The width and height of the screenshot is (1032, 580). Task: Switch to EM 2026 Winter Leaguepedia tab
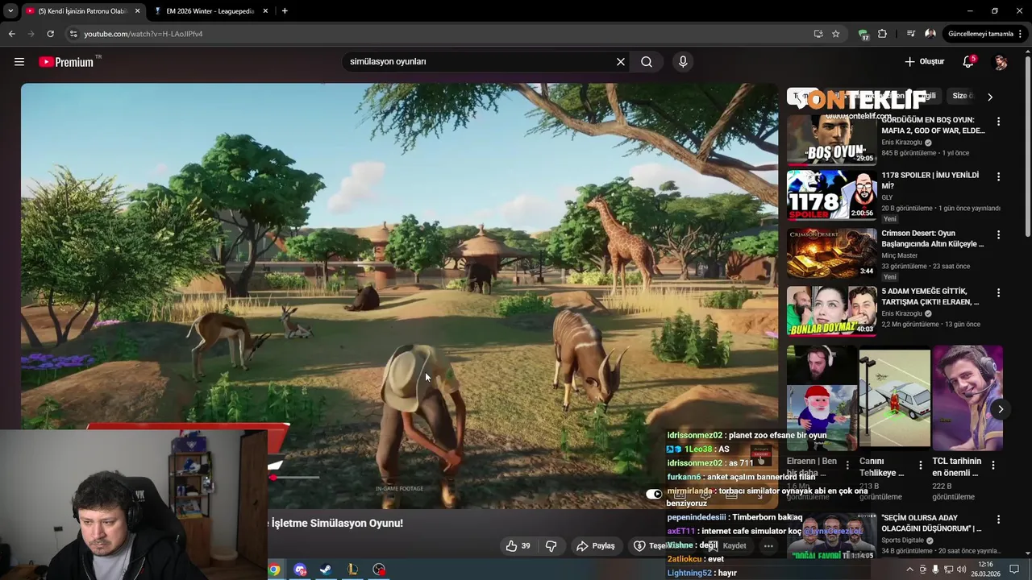pyautogui.click(x=210, y=11)
